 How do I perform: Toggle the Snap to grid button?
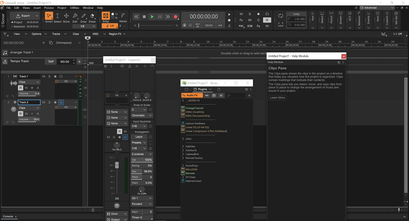coord(106,16)
